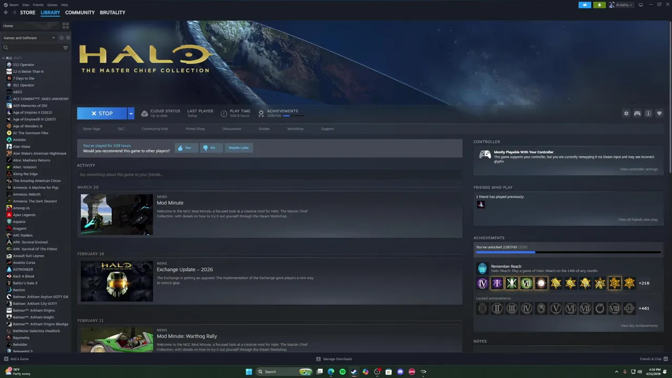Click the activity status input field
This screenshot has width=672, height=378.
269,174
